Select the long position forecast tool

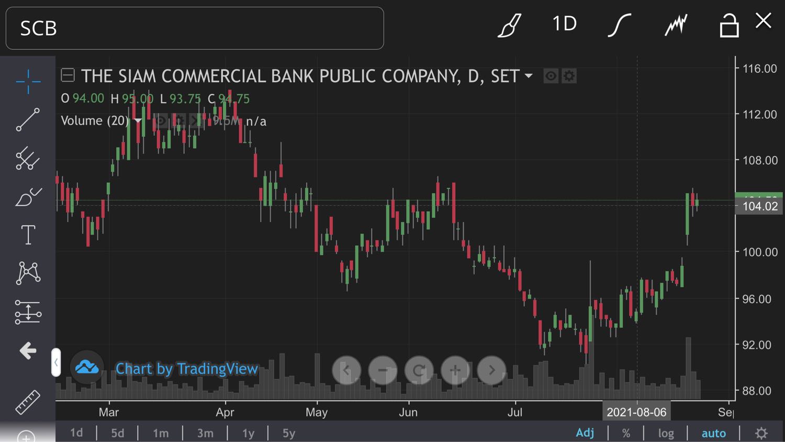28,312
